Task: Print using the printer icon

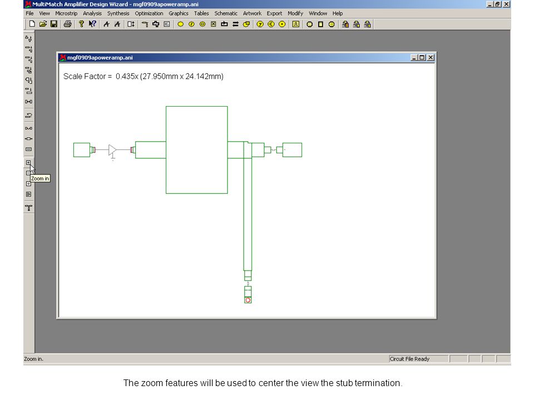Action: point(67,24)
